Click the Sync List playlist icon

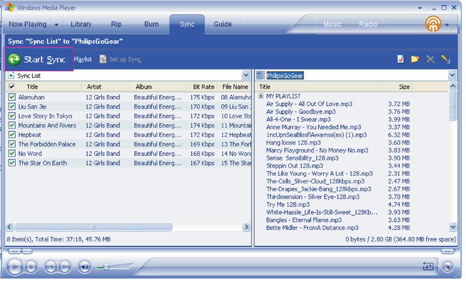coord(11,76)
